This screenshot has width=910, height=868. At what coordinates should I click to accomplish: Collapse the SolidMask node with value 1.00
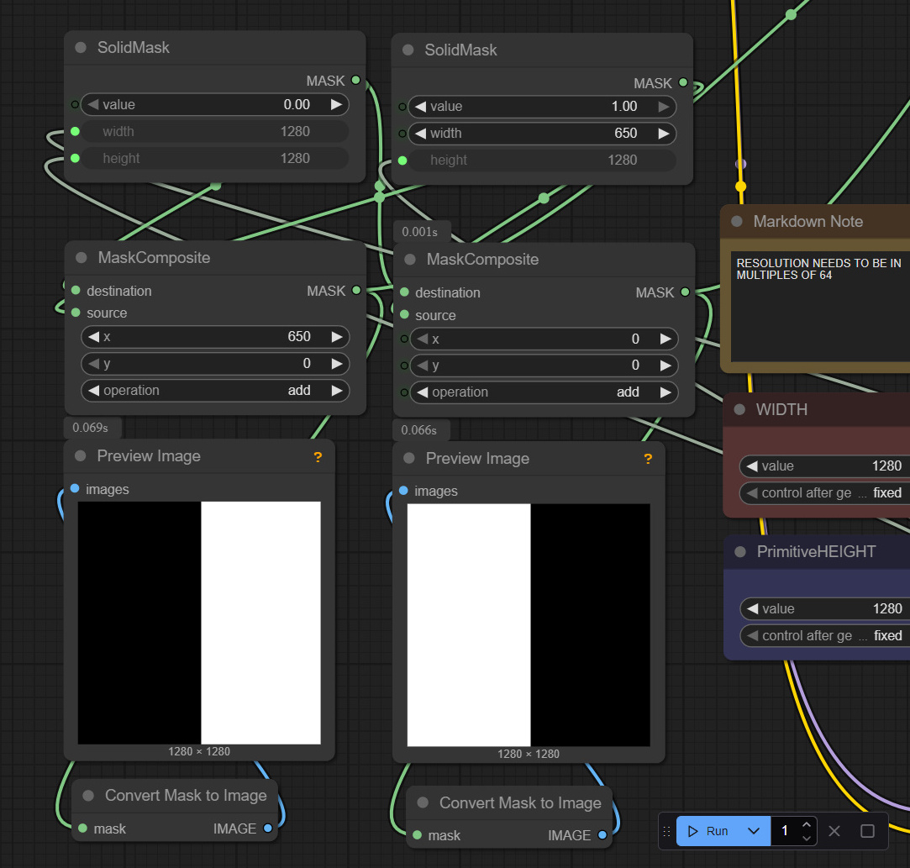click(408, 50)
